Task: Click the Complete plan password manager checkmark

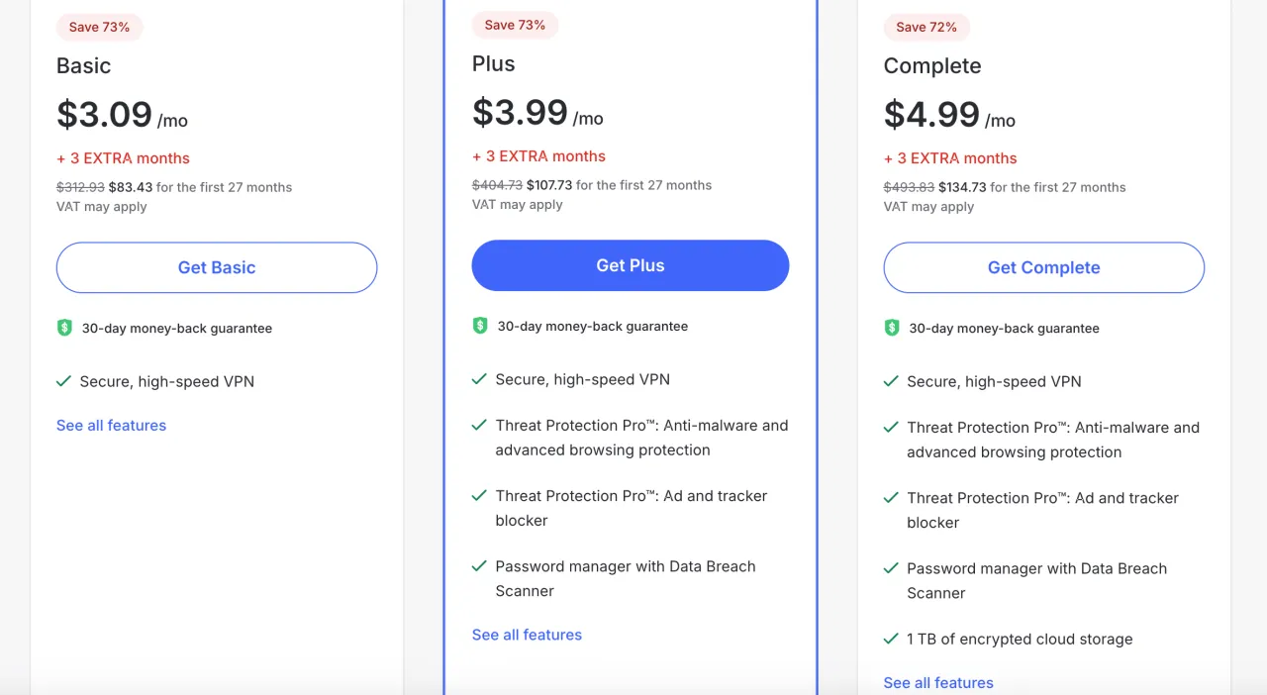Action: click(891, 567)
